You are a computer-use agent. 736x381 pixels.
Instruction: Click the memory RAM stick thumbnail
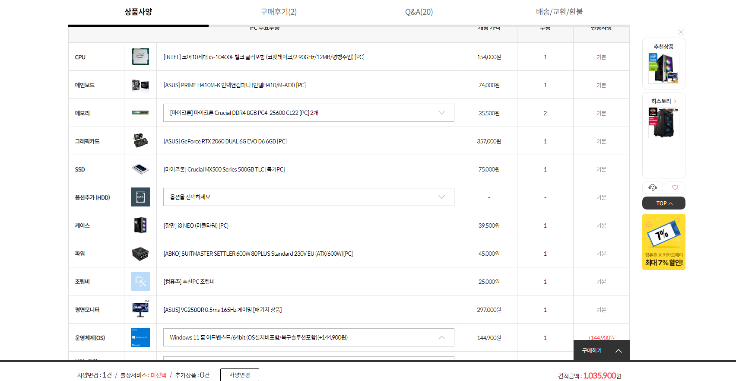(x=140, y=113)
